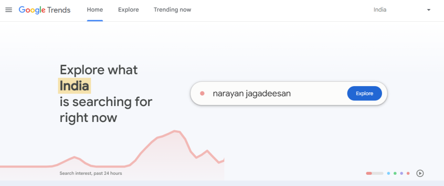Screen dimensions: 444x186
Task: Click the Explore what heading text
Action: coord(98,70)
